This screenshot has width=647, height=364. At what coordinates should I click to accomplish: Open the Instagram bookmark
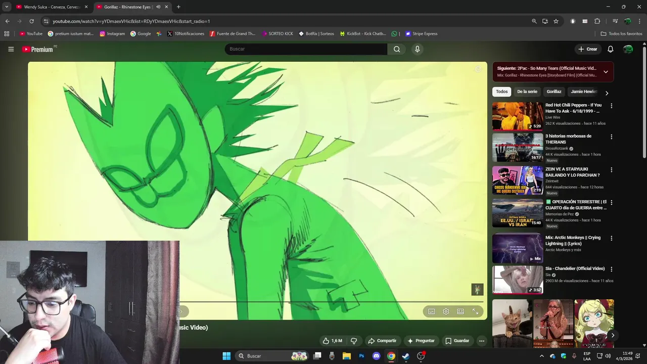pos(112,34)
